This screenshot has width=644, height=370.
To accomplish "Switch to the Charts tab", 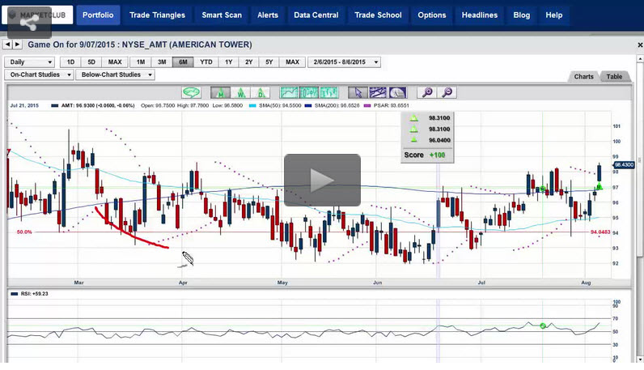I will (583, 76).
